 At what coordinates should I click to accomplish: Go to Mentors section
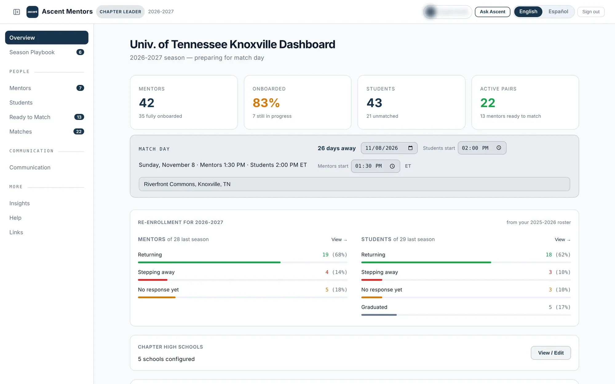coord(47,88)
